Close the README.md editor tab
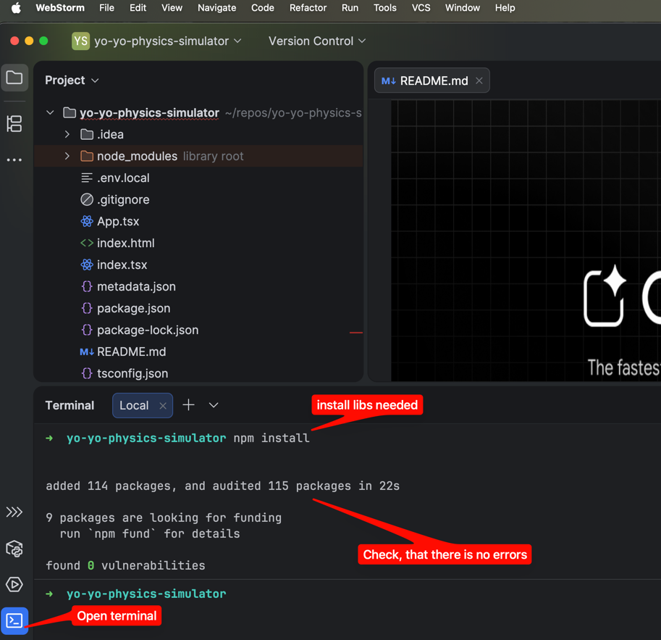This screenshot has width=661, height=640. 479,81
